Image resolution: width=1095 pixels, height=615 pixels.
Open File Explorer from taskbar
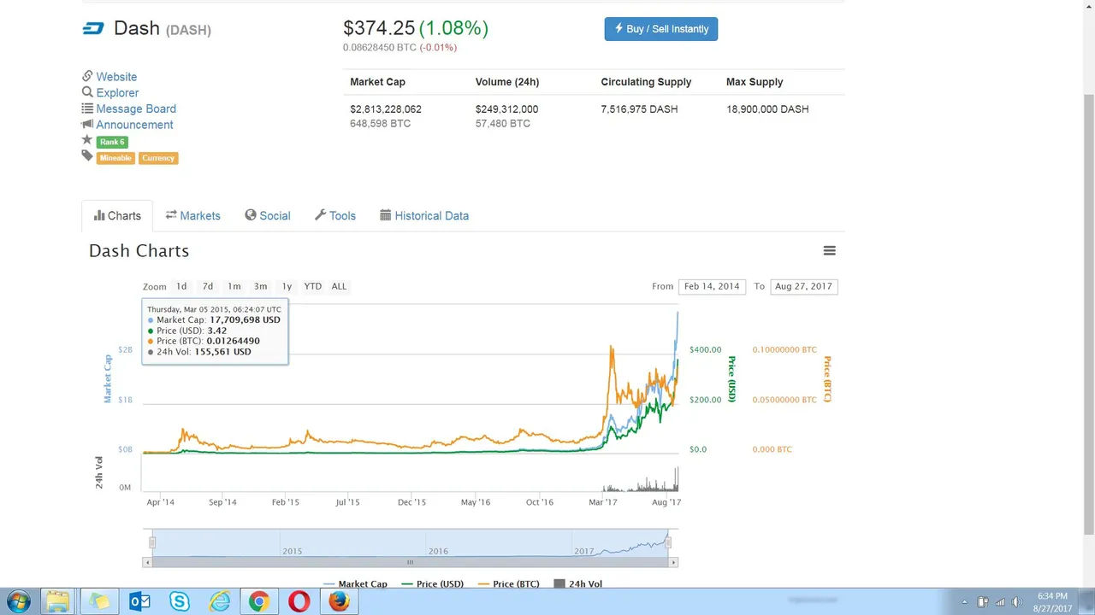click(x=57, y=601)
